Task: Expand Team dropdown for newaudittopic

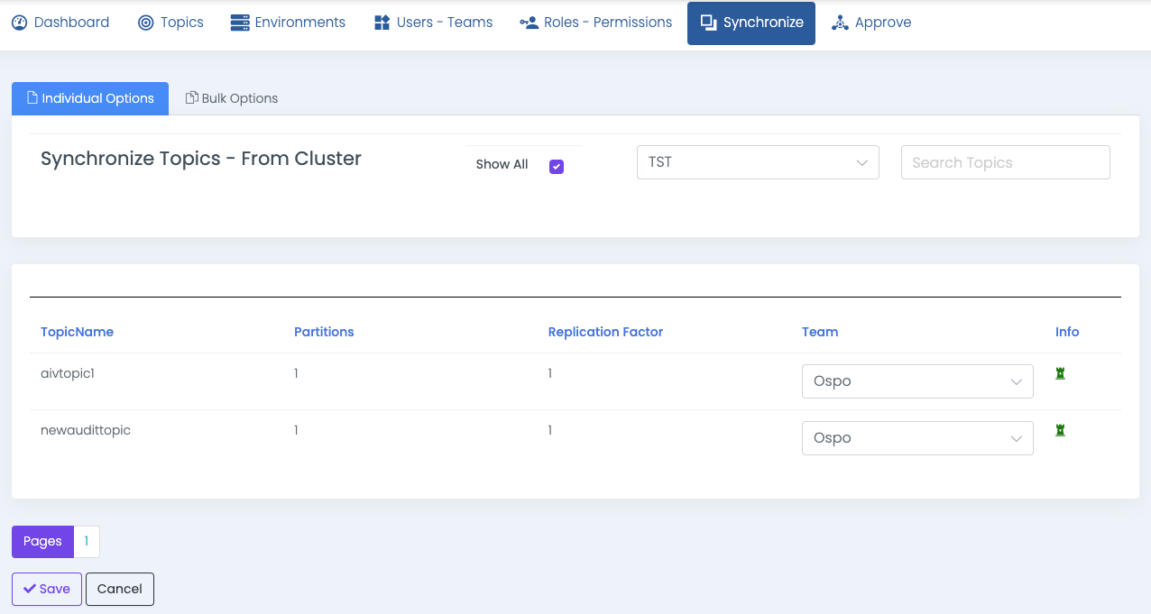Action: [917, 438]
